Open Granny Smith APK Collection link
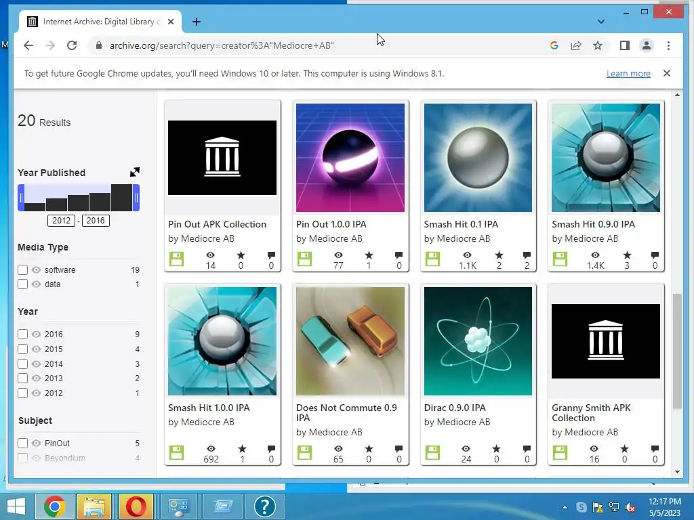This screenshot has width=694, height=520. (x=591, y=412)
